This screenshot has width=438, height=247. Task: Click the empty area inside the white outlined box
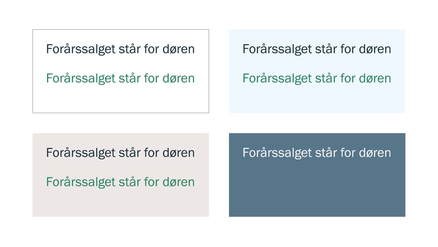pyautogui.click(x=121, y=100)
